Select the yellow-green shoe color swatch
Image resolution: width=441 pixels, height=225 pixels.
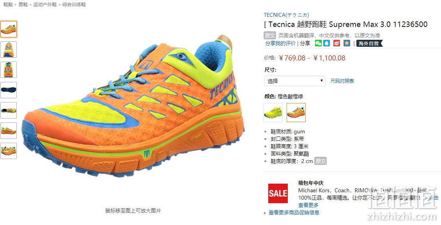tap(273, 112)
